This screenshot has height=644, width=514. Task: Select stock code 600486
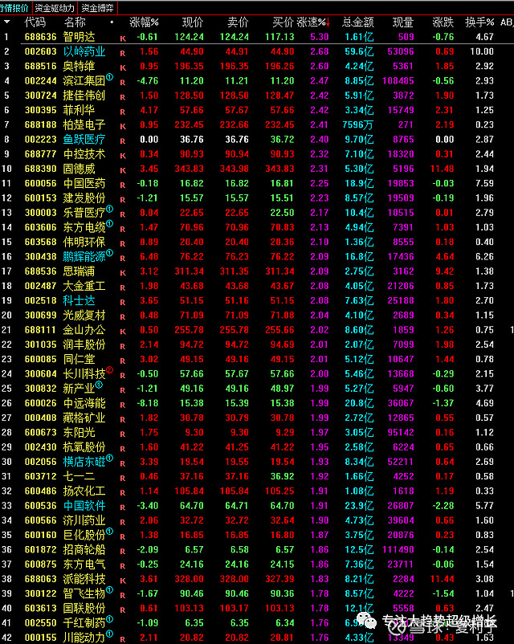click(x=40, y=491)
